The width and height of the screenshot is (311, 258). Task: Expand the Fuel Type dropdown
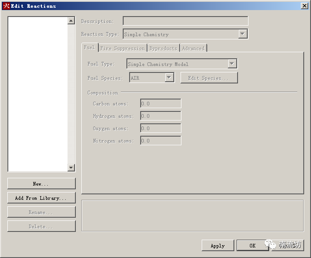click(232, 64)
